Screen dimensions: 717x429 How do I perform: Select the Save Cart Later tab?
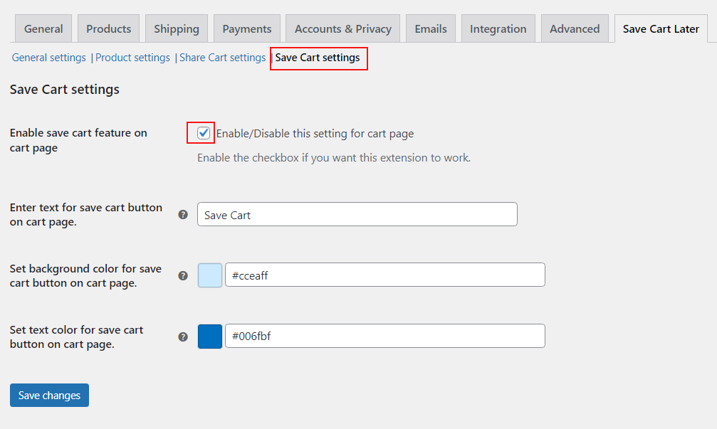coord(660,28)
